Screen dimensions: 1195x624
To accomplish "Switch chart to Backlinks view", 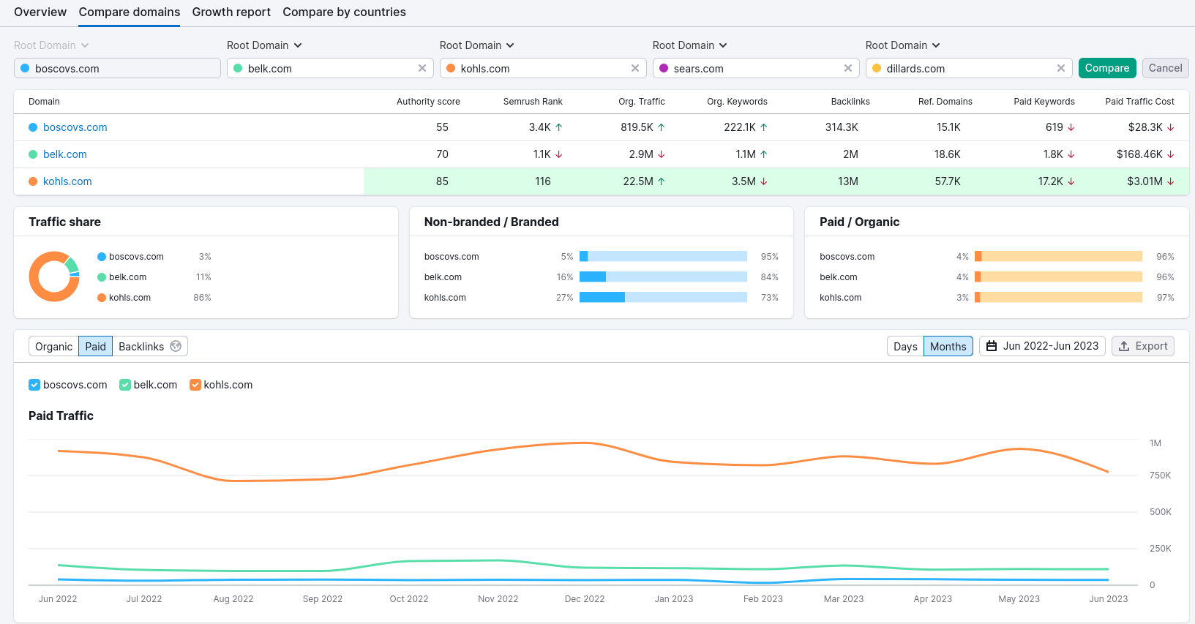I will [x=150, y=346].
